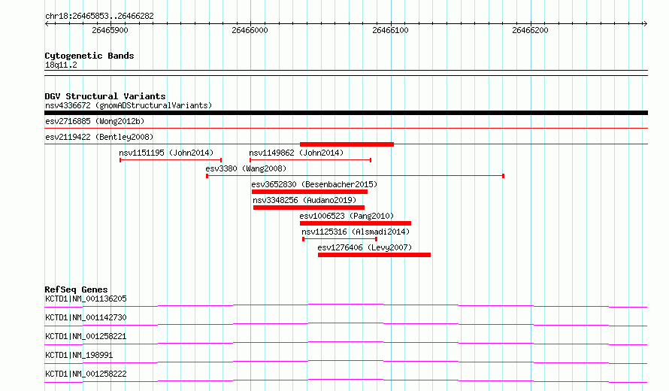This screenshot has width=669, height=391.
Task: Select KCTD1|NM_001142730 transcript label
Action: click(86, 317)
